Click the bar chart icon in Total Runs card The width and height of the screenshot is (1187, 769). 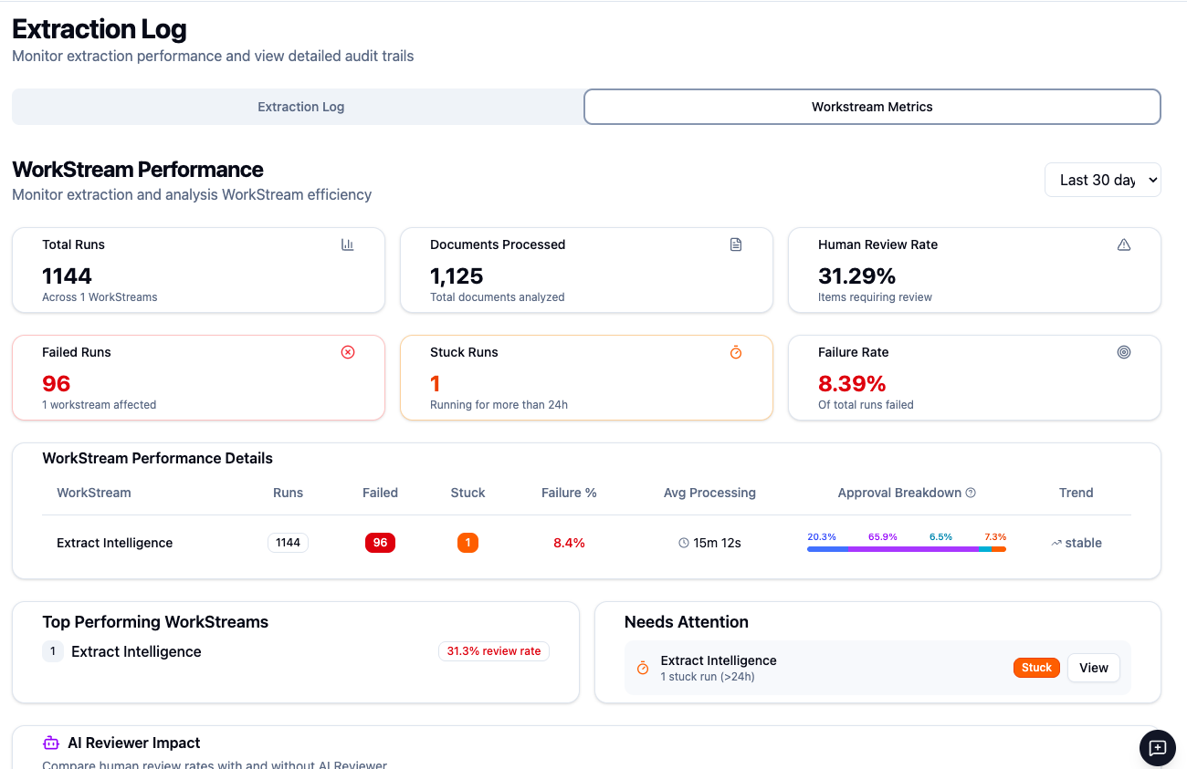tap(347, 244)
